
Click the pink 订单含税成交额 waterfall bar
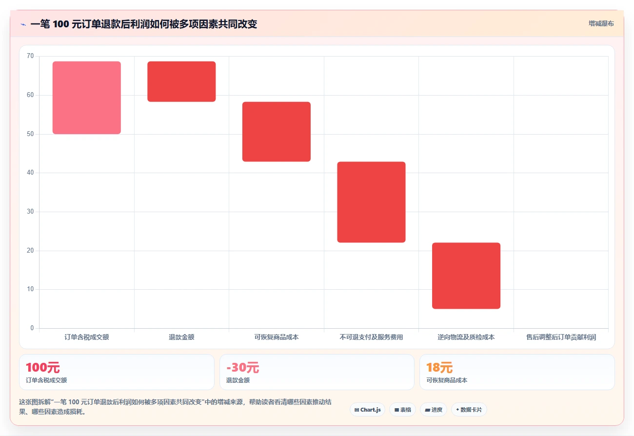coord(87,98)
